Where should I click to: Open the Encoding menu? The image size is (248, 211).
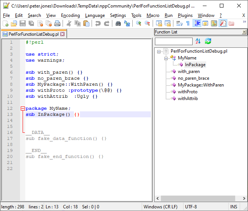tap(70, 15)
